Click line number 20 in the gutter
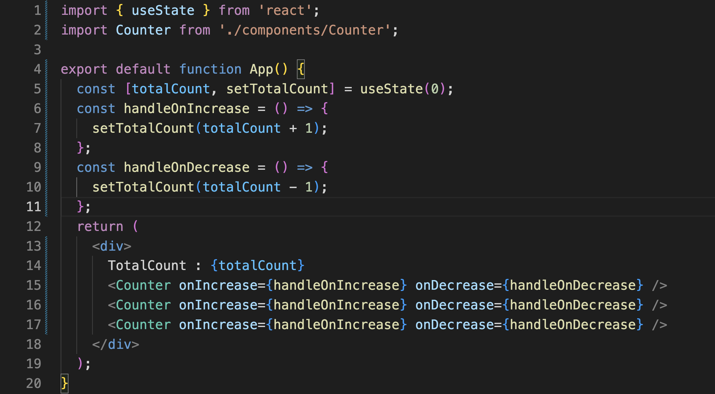715x394 pixels. [34, 383]
